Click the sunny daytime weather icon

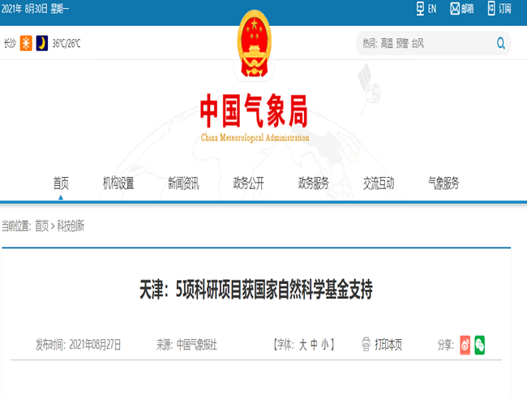[x=26, y=43]
